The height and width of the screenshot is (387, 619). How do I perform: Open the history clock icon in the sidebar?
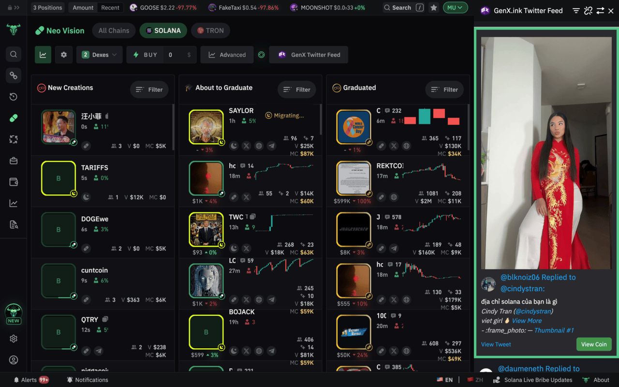coord(14,97)
